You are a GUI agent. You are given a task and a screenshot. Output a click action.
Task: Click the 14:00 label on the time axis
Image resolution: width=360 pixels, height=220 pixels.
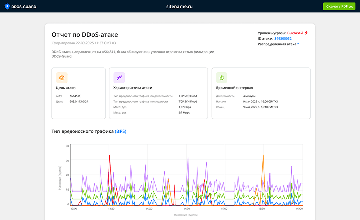[x=148, y=209]
